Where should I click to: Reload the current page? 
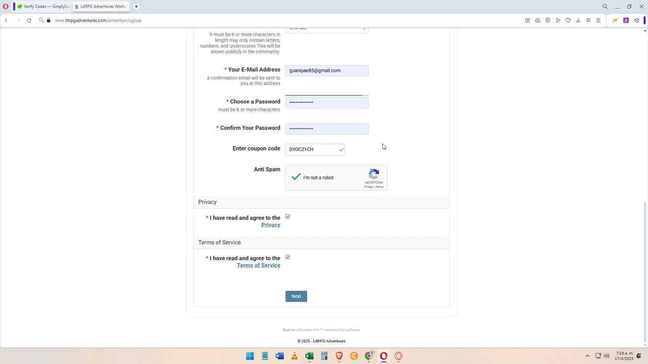pos(29,20)
